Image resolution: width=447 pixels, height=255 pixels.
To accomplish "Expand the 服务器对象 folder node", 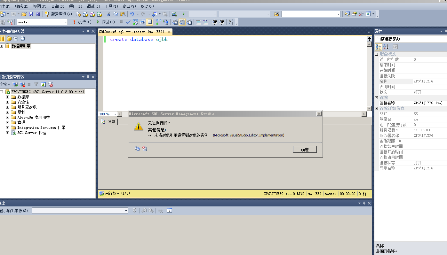I will 7,107.
